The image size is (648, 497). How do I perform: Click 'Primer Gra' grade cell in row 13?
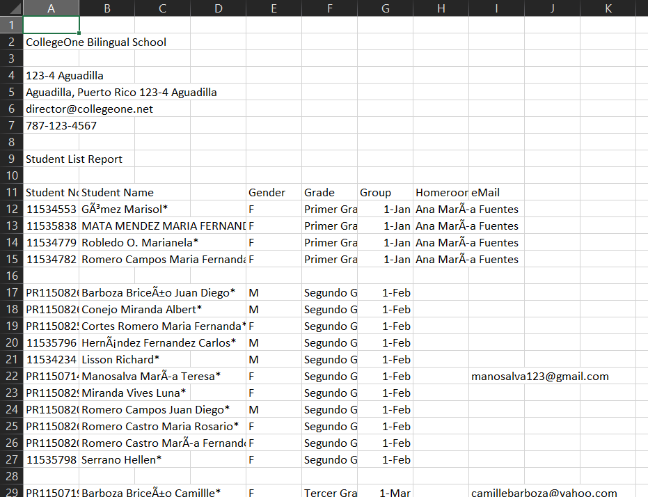[x=330, y=226]
